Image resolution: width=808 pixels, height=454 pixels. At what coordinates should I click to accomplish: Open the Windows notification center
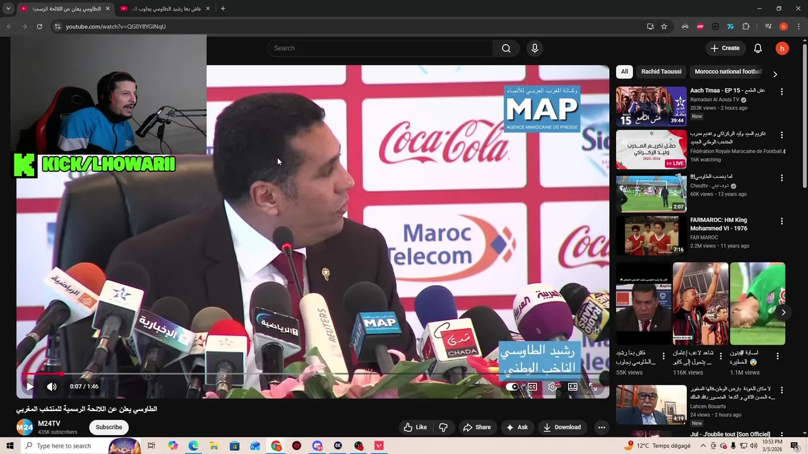pyautogui.click(x=795, y=446)
